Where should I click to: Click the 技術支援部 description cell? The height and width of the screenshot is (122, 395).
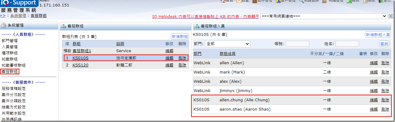pos(126,58)
